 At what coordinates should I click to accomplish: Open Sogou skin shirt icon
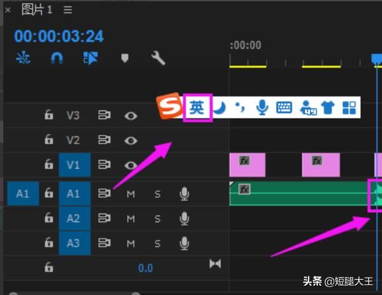click(x=328, y=107)
